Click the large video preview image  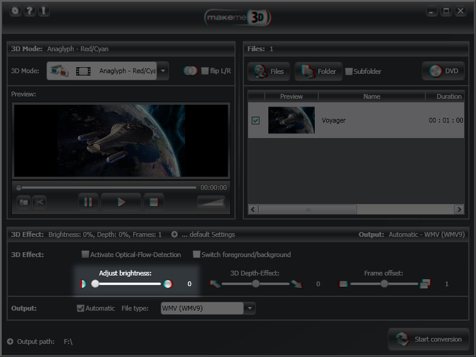[x=121, y=140]
